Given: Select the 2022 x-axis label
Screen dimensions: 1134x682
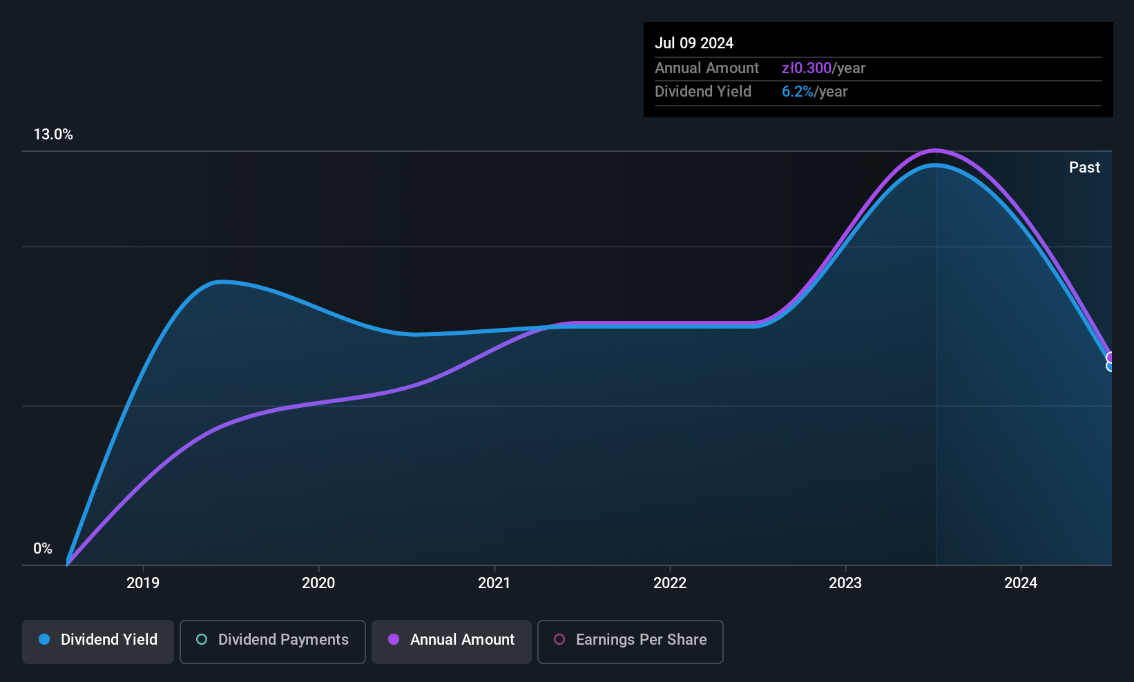Looking at the screenshot, I should (670, 583).
